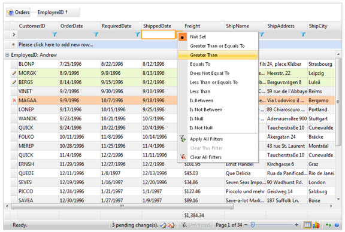Choose Is Not Between filter operator
Viewport: 345px width, 232px height.
coord(217,109)
